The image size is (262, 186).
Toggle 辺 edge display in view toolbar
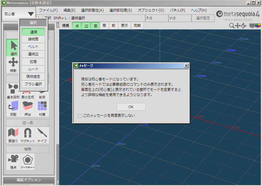[x=86, y=26]
